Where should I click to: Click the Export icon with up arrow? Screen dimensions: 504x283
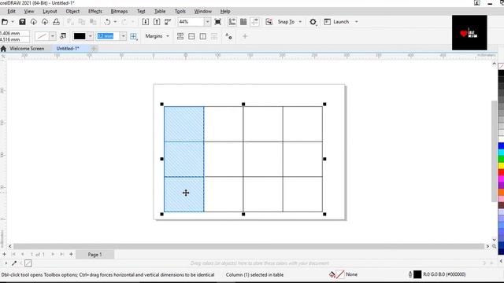pos(157,22)
